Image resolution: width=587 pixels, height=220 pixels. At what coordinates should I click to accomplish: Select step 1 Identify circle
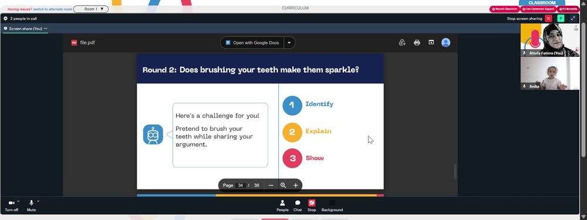point(292,105)
